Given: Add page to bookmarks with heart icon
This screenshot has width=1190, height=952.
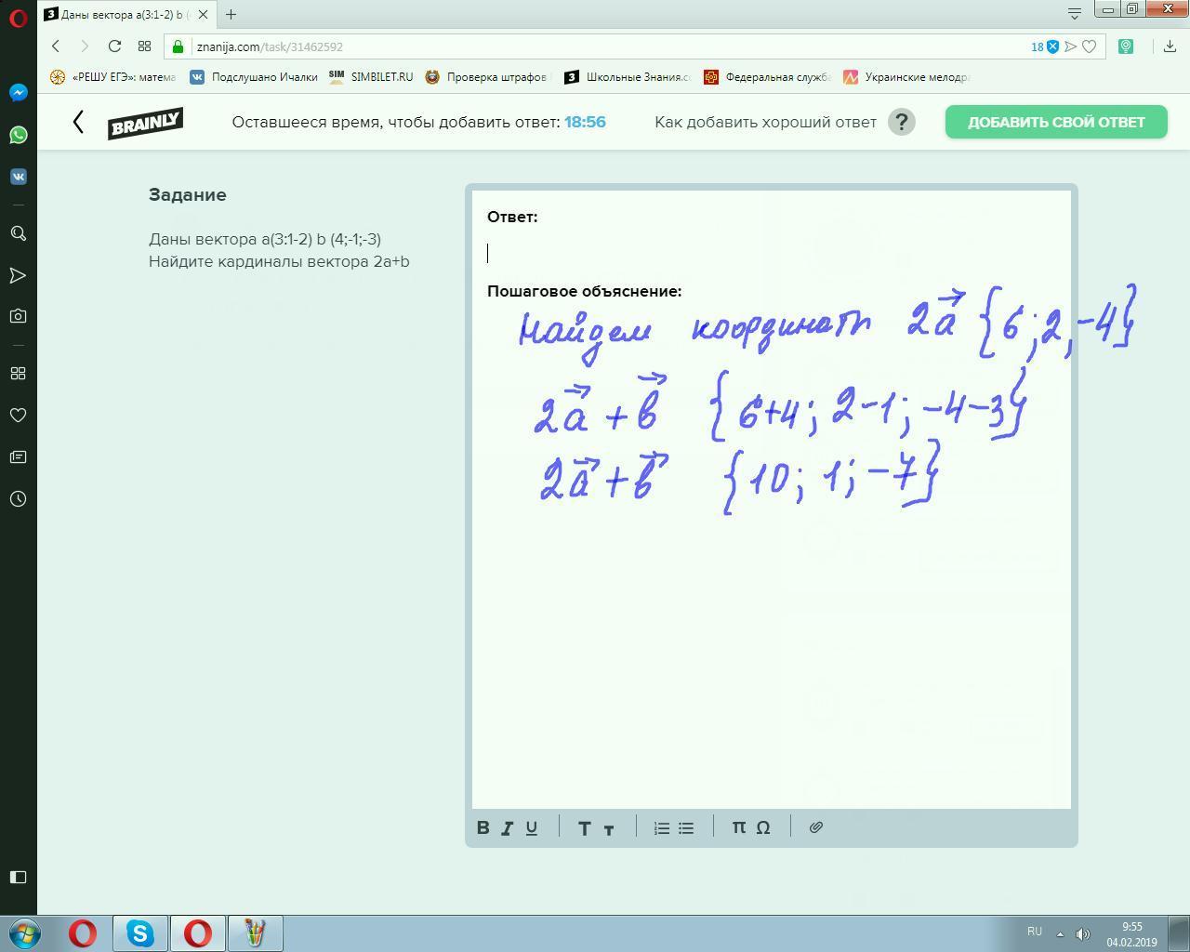Looking at the screenshot, I should (1090, 46).
